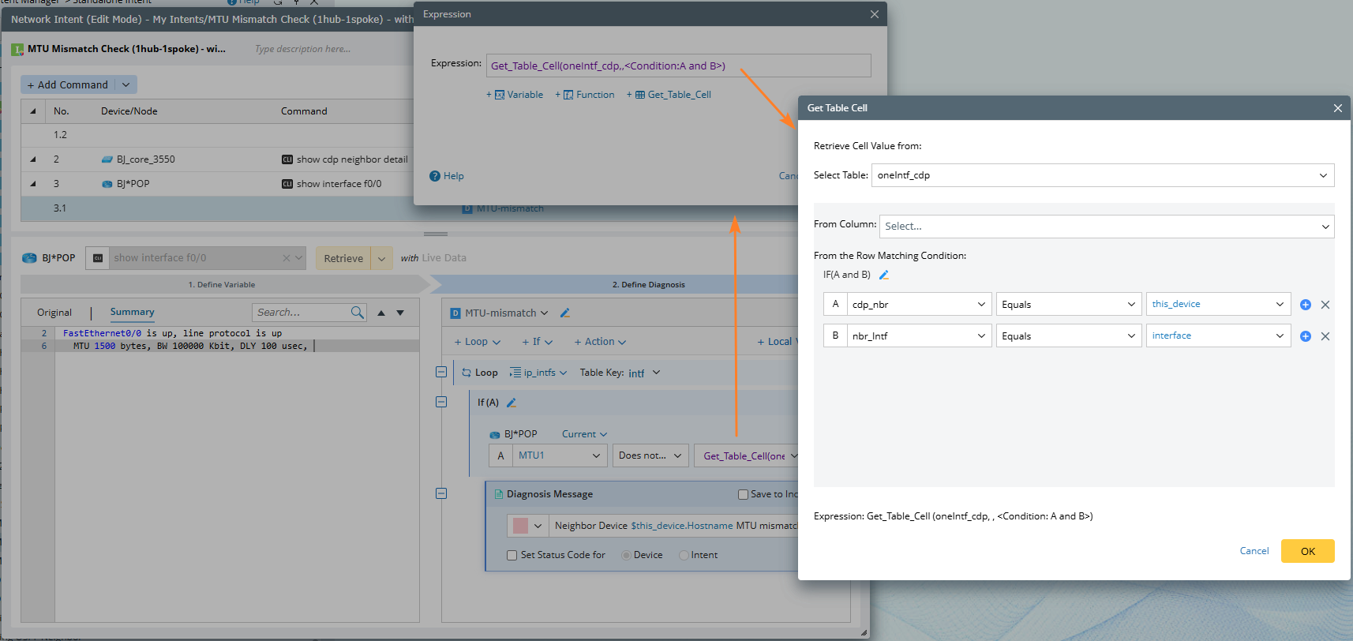Open the this_device value dropdown
Viewport: 1353px width, 641px height.
point(1218,305)
